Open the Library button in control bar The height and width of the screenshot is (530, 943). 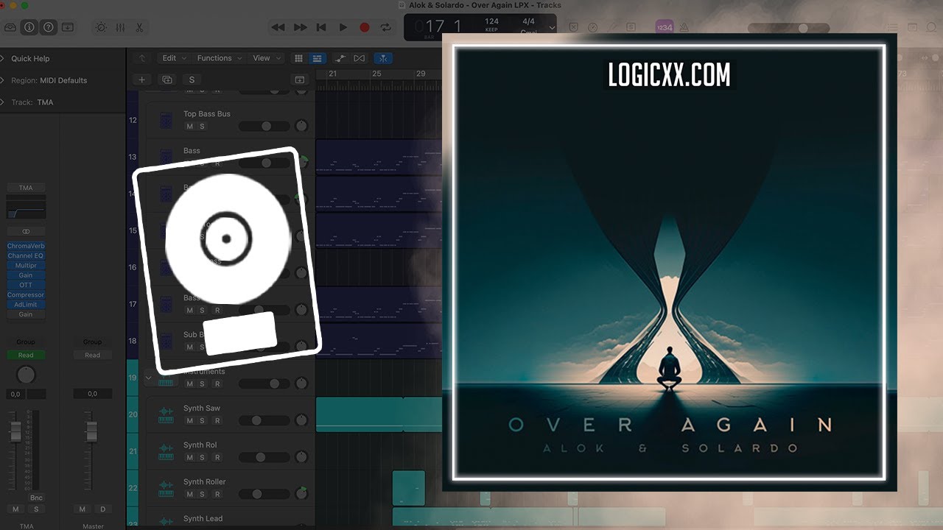(10, 27)
